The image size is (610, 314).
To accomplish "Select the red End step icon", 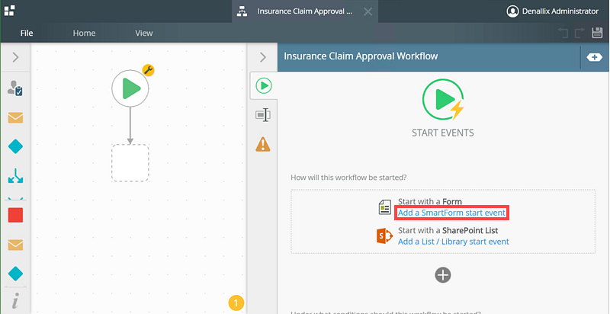I will (x=15, y=215).
